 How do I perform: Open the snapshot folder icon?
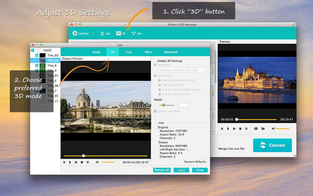pyautogui.click(x=263, y=128)
